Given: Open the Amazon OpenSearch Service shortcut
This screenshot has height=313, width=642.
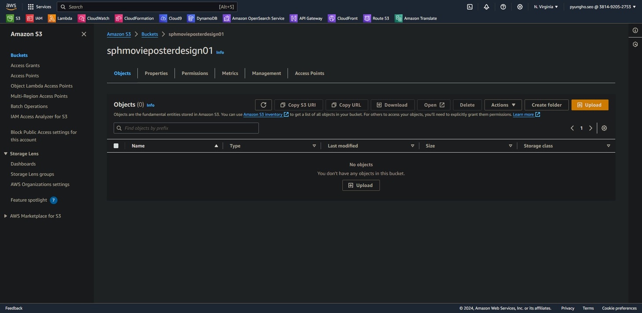Looking at the screenshot, I should pos(254,18).
